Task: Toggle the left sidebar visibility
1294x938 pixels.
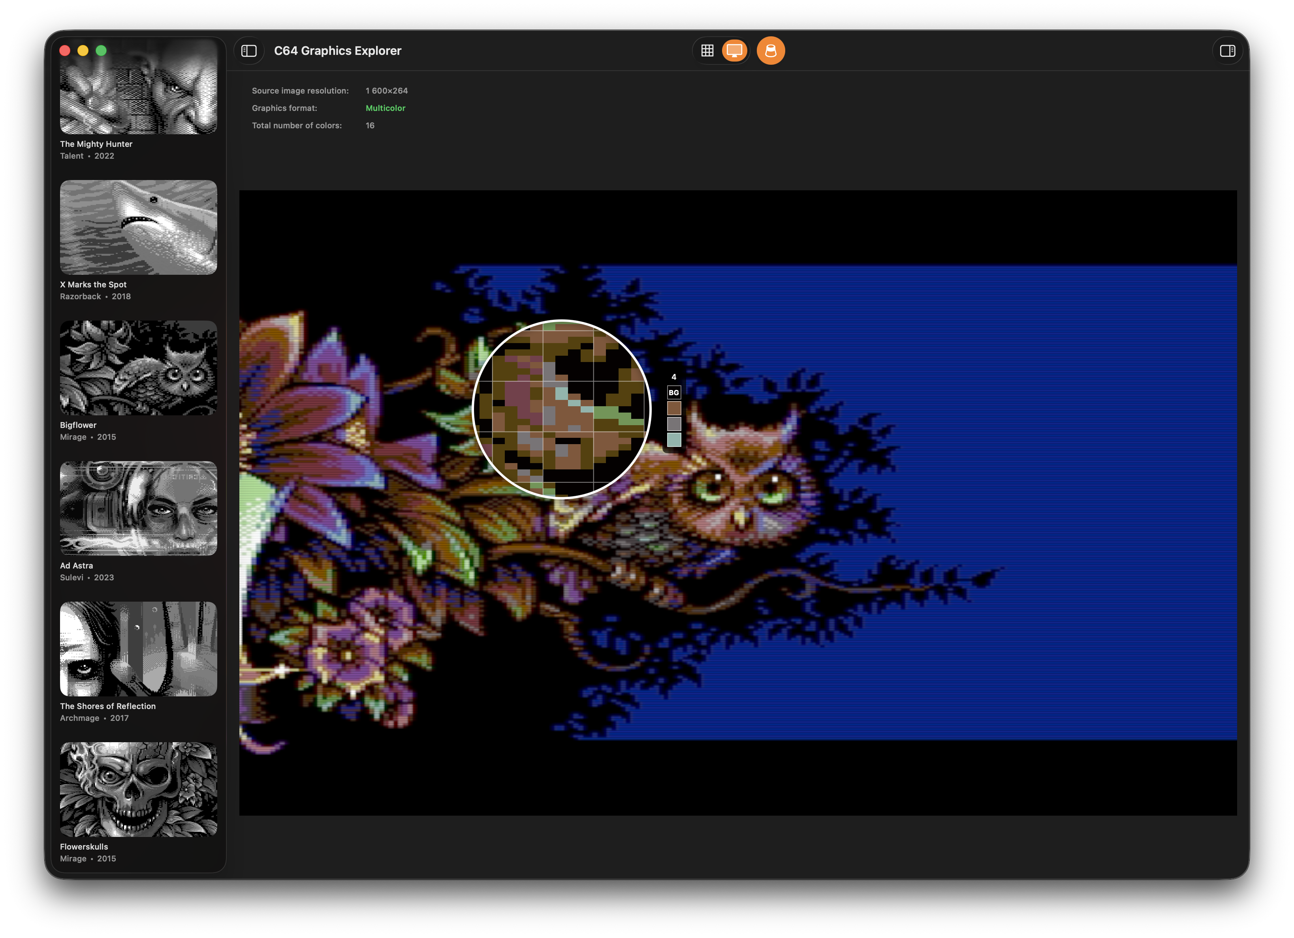Action: pyautogui.click(x=249, y=50)
